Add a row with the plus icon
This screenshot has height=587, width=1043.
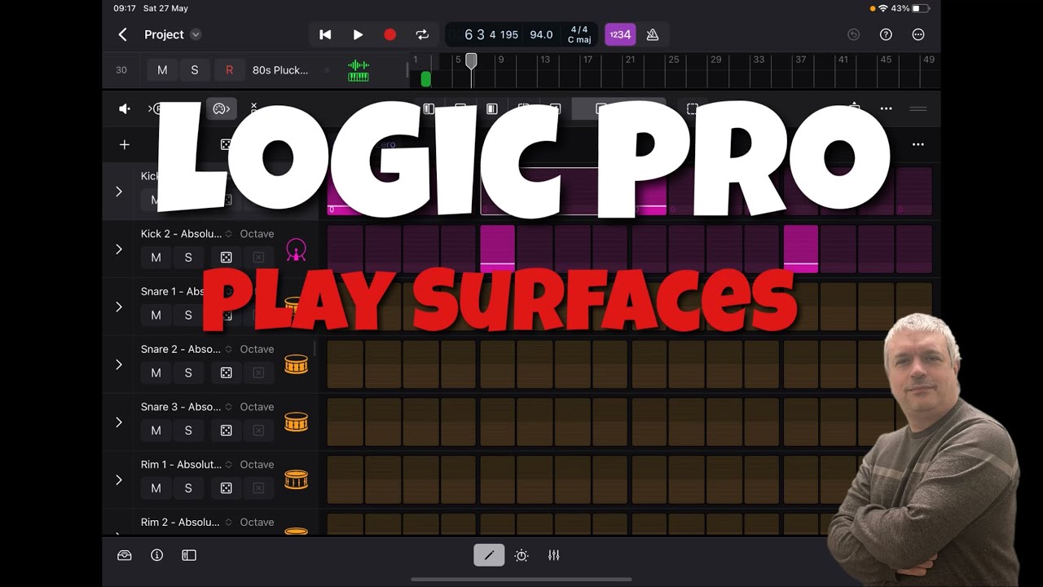124,144
